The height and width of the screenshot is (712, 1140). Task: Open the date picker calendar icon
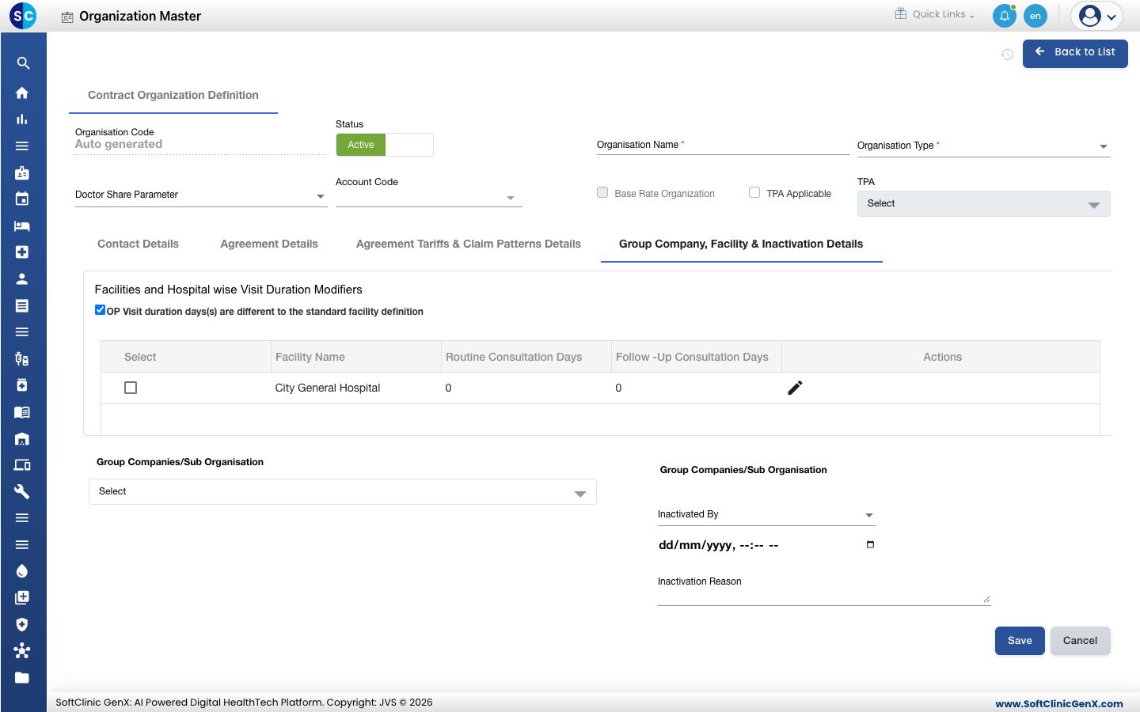tap(870, 544)
